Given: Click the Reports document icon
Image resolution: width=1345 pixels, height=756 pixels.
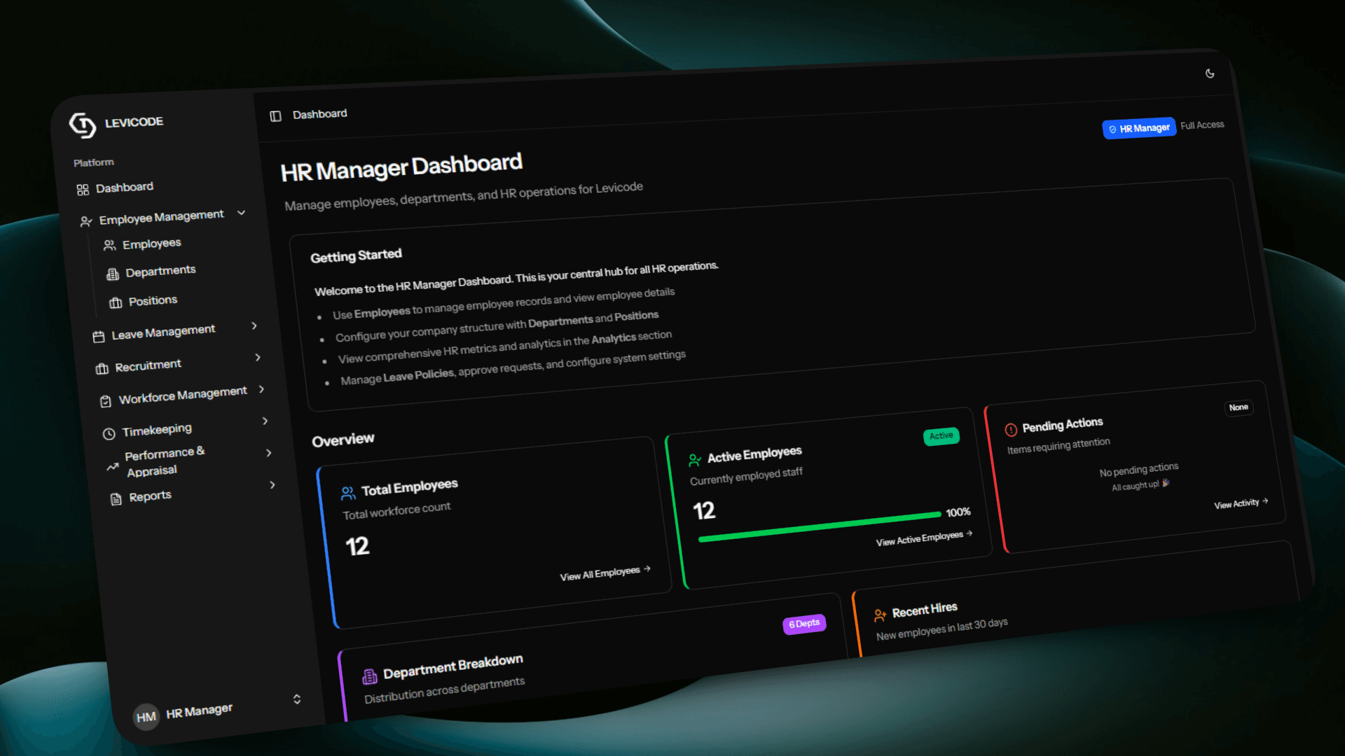Looking at the screenshot, I should pos(116,499).
